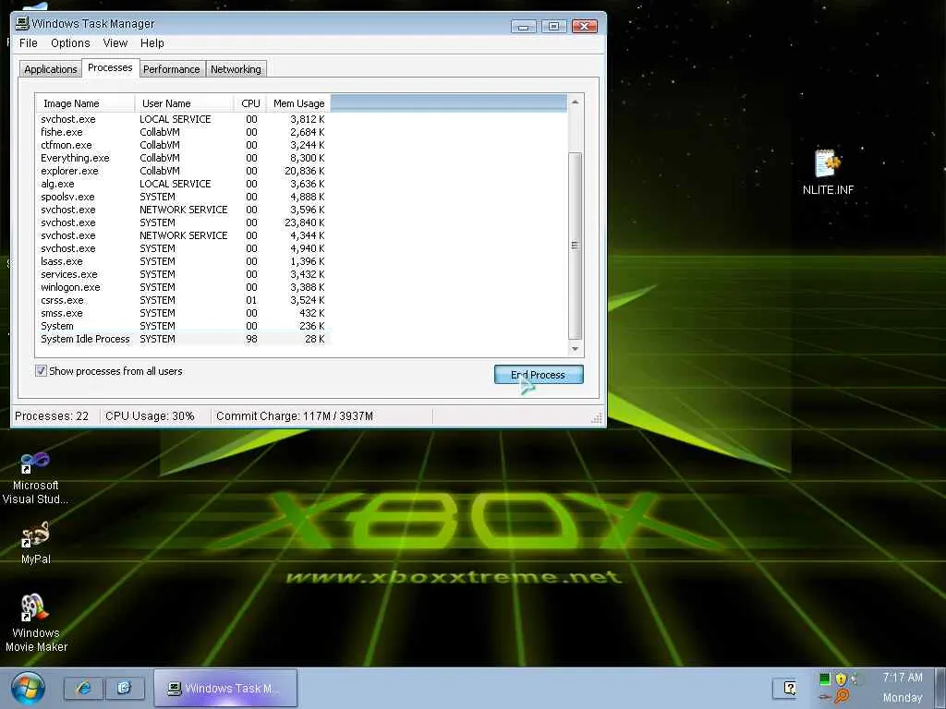Sort by the Image Name column header

pyautogui.click(x=85, y=103)
